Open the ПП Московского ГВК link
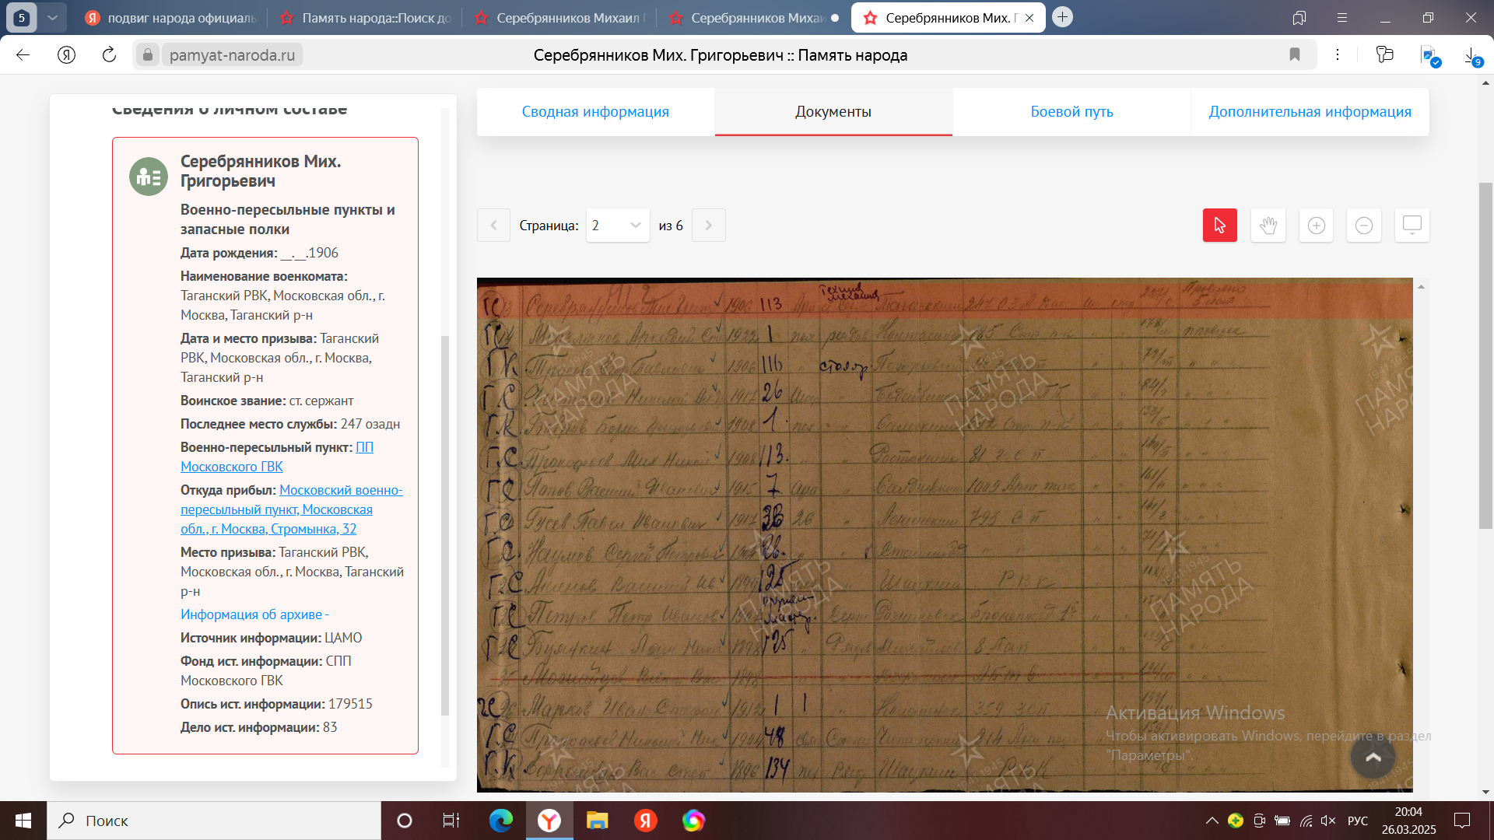Screen dimensions: 1494x840 pyautogui.click(x=231, y=467)
